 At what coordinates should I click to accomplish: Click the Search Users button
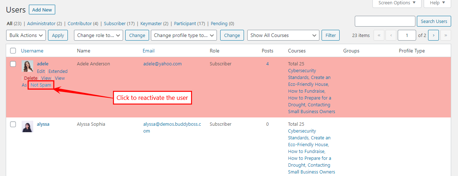434,21
